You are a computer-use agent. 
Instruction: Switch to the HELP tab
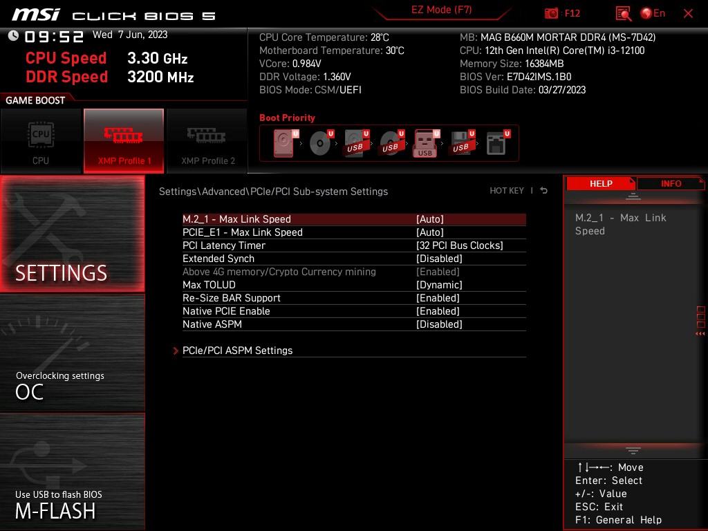[601, 183]
